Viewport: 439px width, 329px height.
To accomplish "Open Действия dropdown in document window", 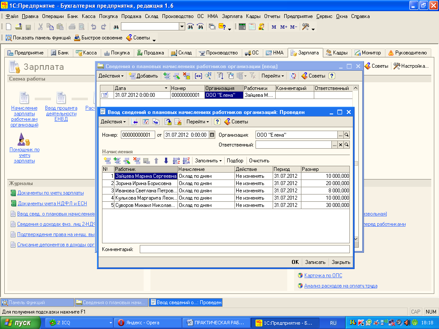I will pos(113,122).
